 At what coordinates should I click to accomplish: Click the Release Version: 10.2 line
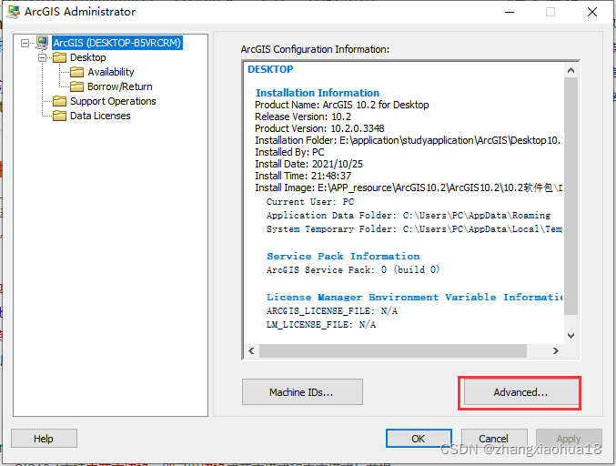[x=303, y=116]
